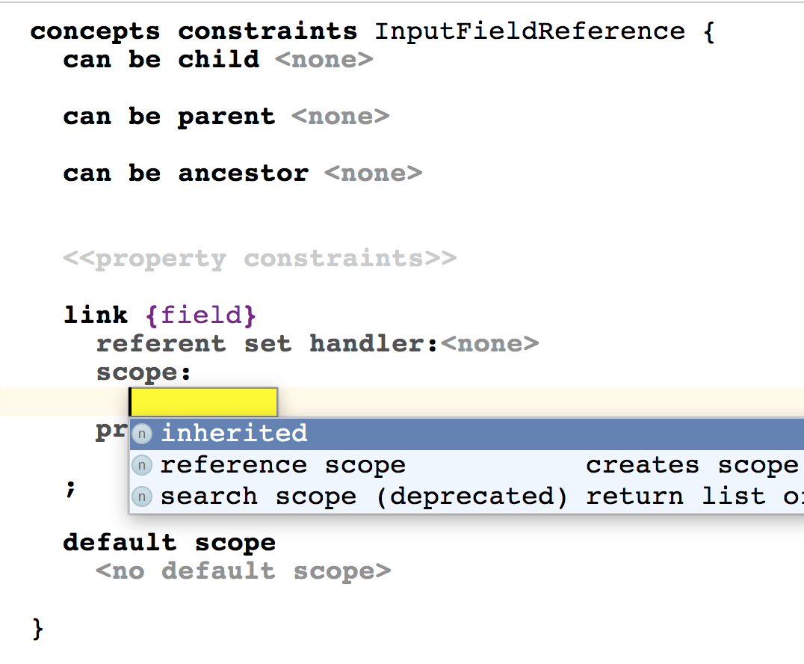Viewport: 804px width, 664px height.
Task: Click the "creates scope" description text
Action: click(x=691, y=465)
